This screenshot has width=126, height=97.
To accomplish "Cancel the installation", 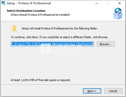I will [113, 91].
